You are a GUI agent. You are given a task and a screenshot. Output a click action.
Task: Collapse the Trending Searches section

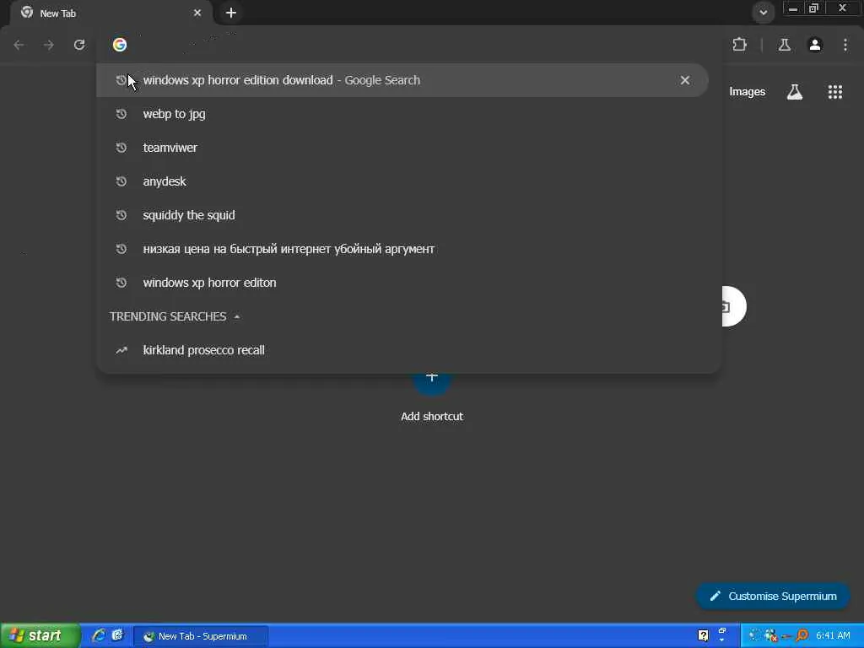237,317
